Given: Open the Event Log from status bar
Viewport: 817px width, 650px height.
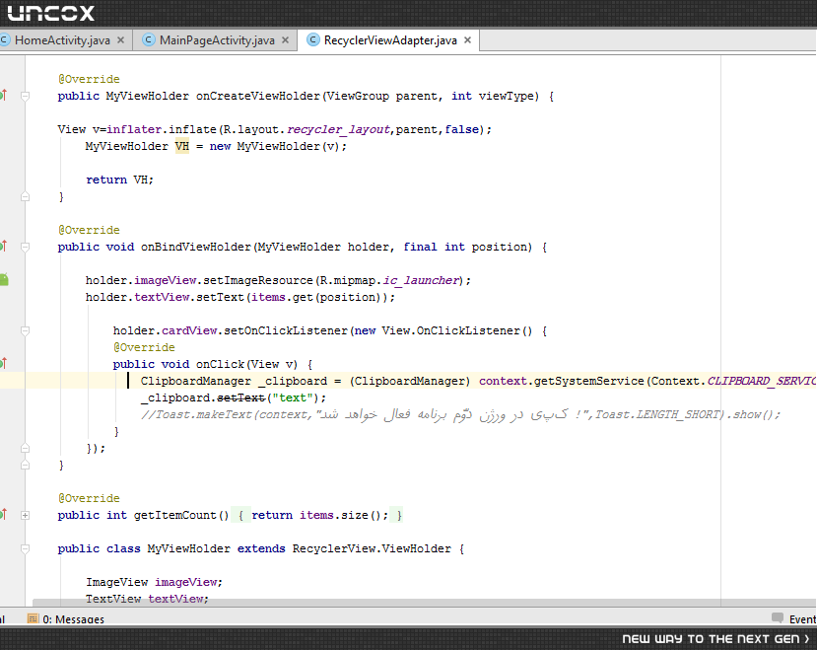Looking at the screenshot, I should (x=794, y=618).
